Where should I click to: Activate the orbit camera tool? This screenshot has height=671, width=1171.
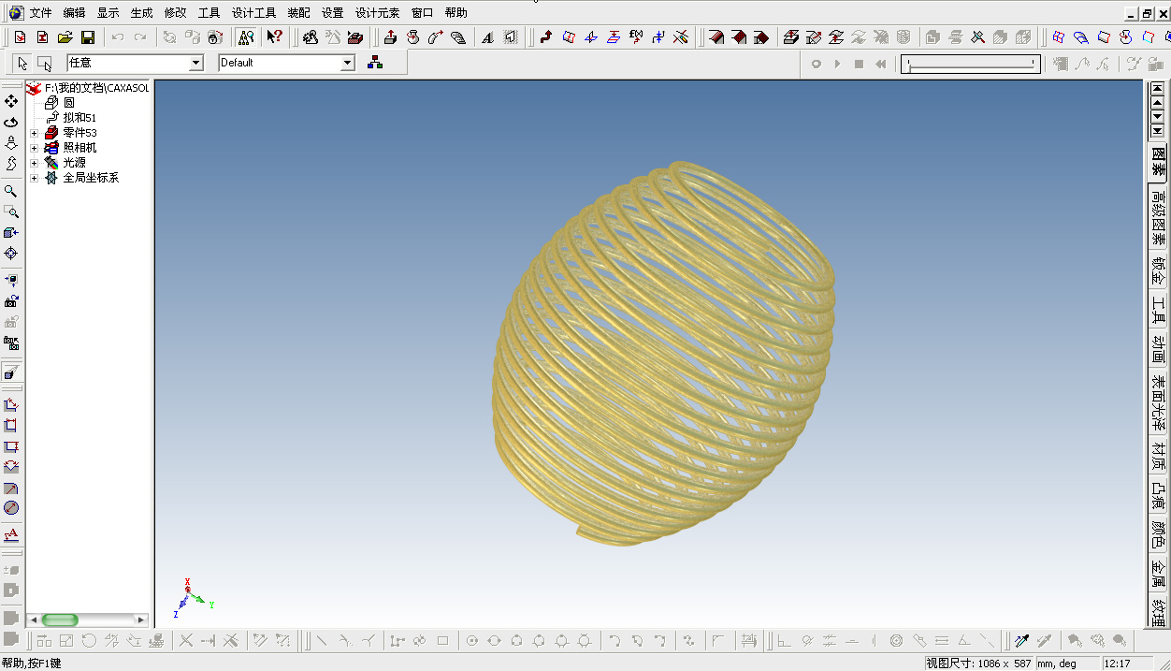[x=11, y=122]
